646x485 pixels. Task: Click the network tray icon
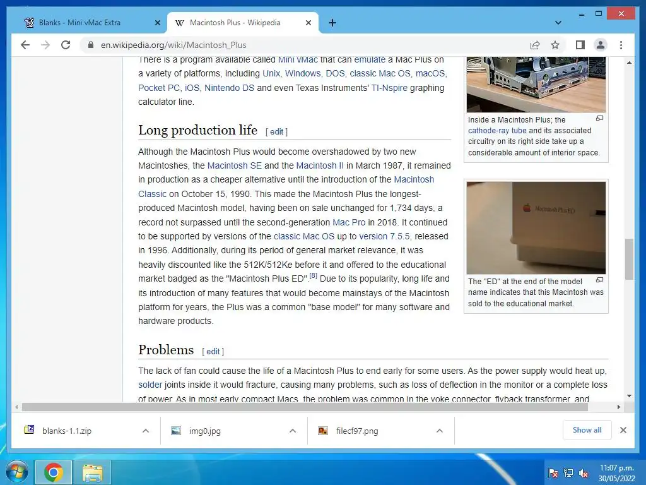pyautogui.click(x=568, y=473)
